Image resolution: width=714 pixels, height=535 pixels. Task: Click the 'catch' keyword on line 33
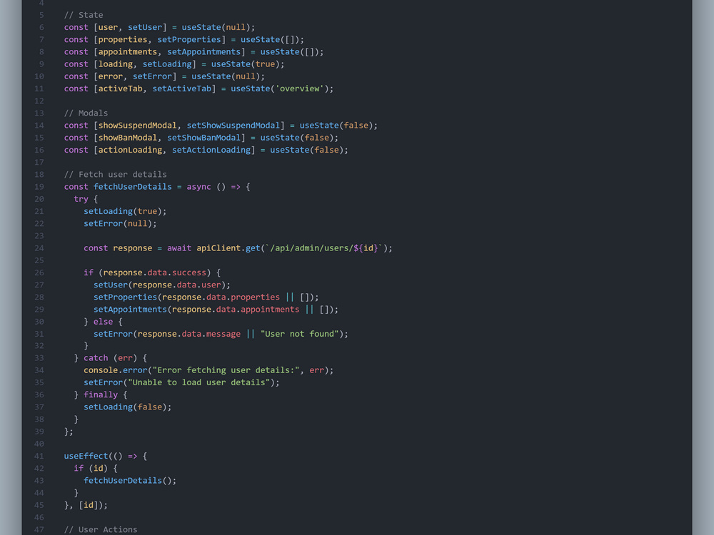96,359
